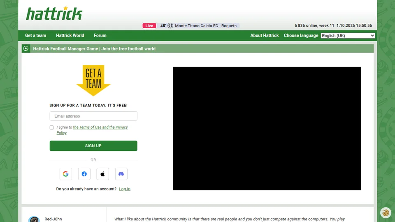Image resolution: width=395 pixels, height=222 pixels.
Task: Follow the Log In link
Action: coord(125,189)
